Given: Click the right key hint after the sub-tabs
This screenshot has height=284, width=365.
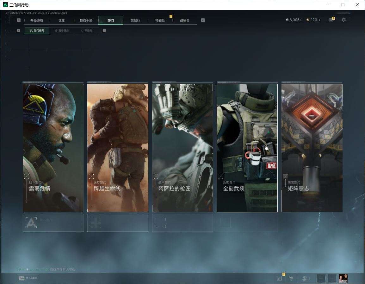Looking at the screenshot, I should (104, 30).
